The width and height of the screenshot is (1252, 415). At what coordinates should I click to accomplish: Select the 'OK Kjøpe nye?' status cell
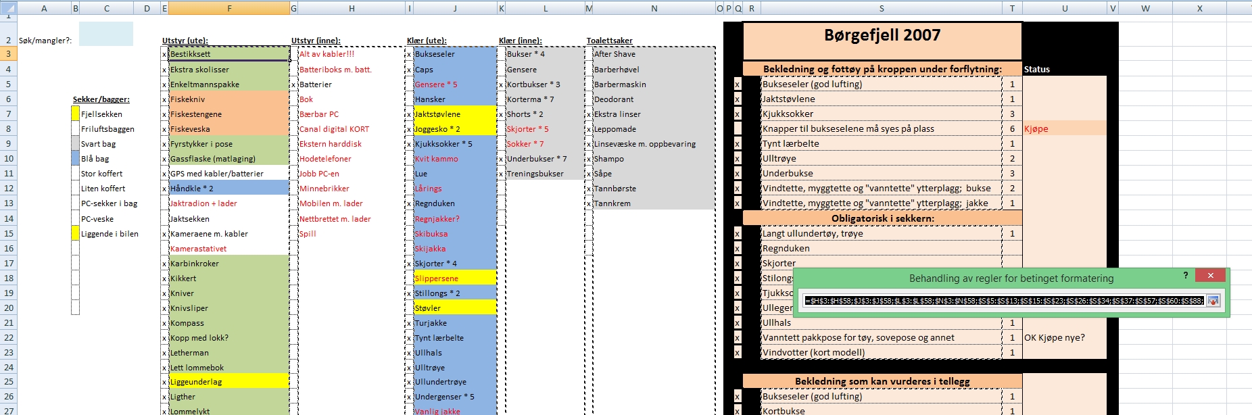click(1065, 338)
